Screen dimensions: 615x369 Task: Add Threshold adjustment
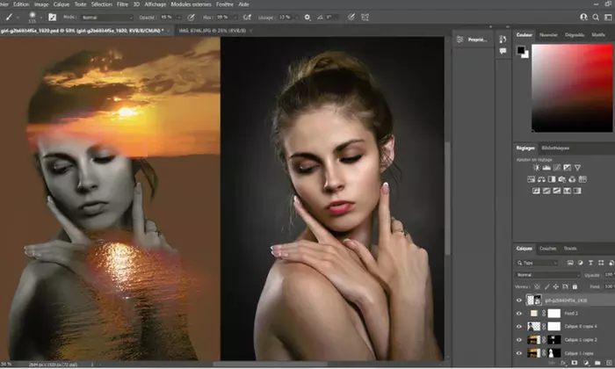tap(556, 191)
